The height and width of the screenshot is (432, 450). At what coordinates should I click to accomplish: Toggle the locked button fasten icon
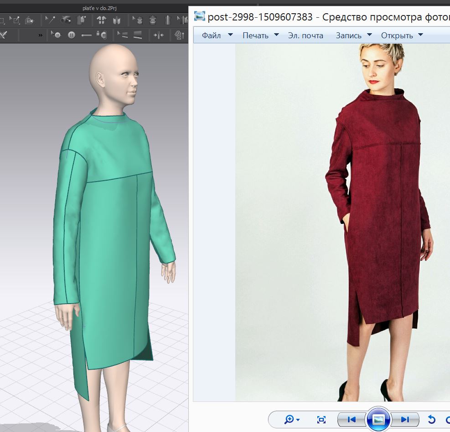coord(103,35)
